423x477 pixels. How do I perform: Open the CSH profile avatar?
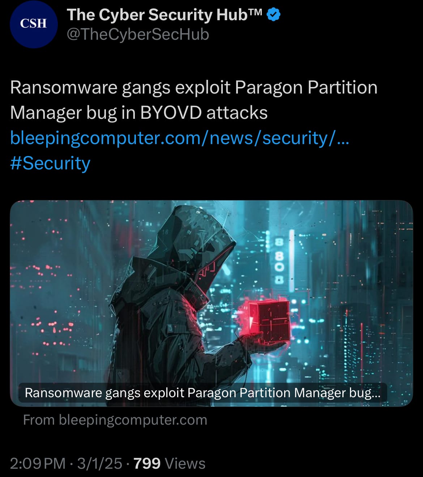[x=34, y=24]
